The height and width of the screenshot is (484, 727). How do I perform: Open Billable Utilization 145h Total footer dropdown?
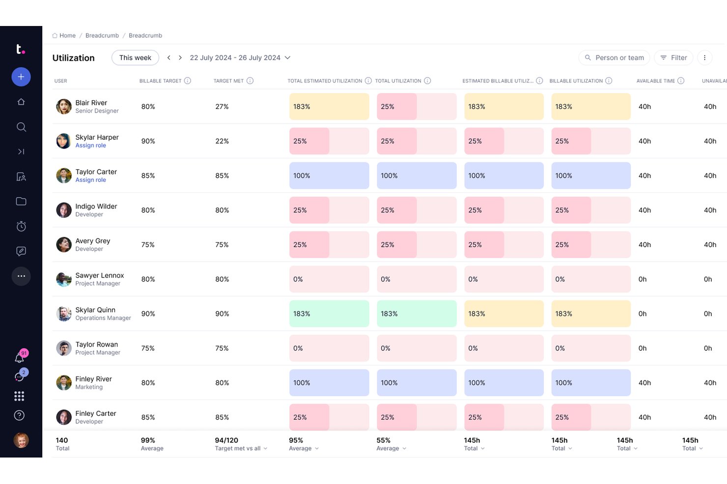click(x=562, y=448)
